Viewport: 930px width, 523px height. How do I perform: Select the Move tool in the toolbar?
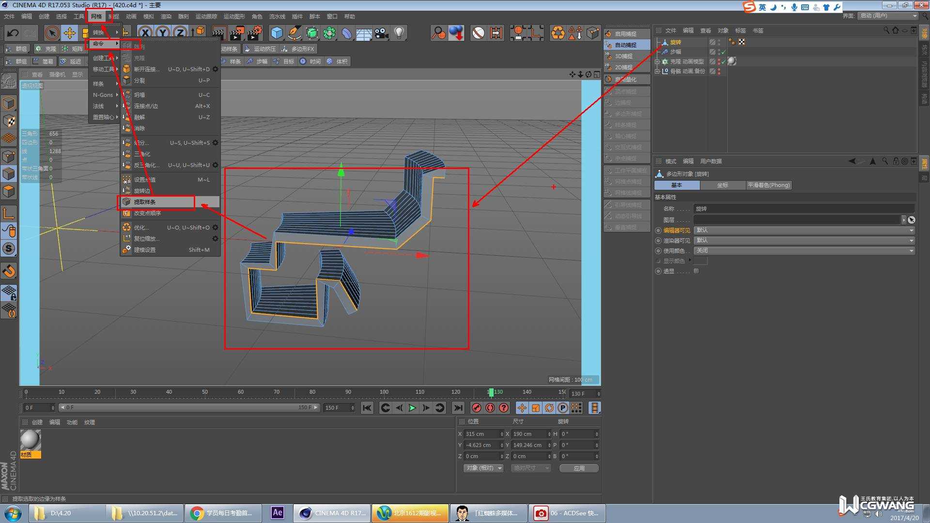click(69, 33)
